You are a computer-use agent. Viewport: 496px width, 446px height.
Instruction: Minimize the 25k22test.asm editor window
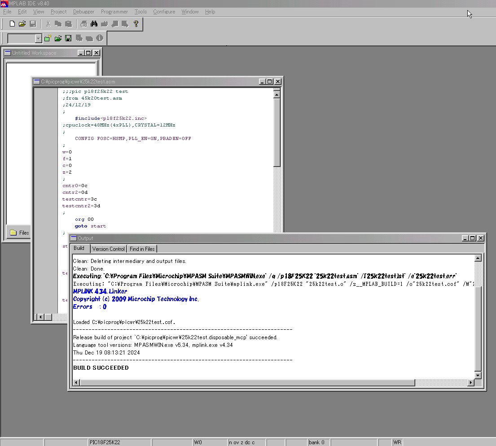click(x=262, y=82)
